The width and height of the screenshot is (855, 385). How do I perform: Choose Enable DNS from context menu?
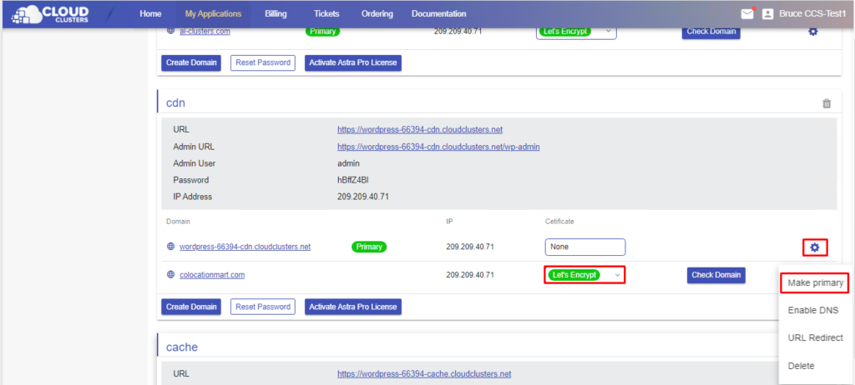(x=813, y=310)
